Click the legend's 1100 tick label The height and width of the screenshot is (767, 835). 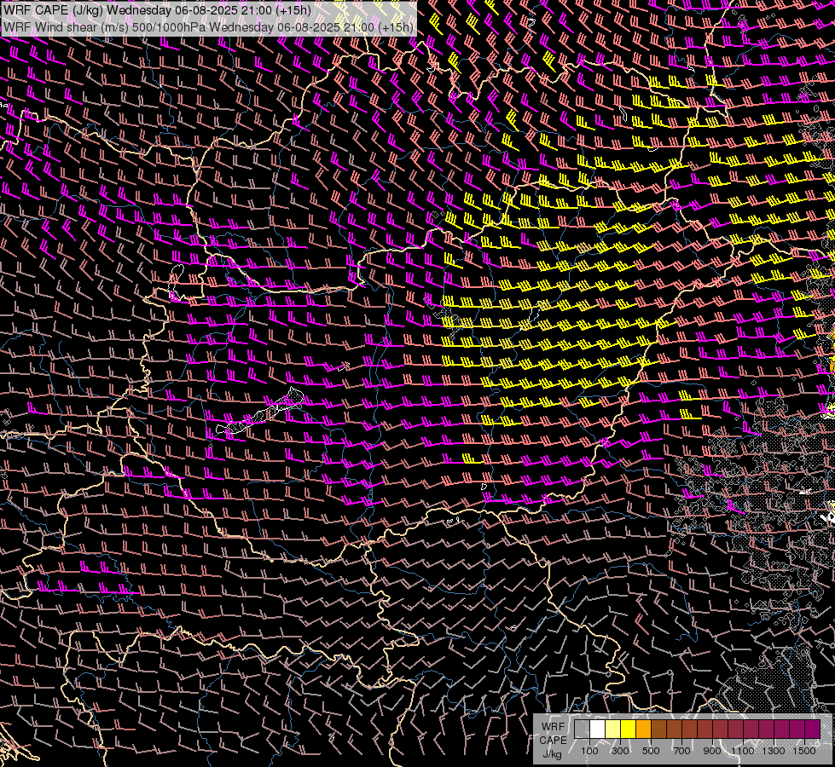tap(743, 751)
